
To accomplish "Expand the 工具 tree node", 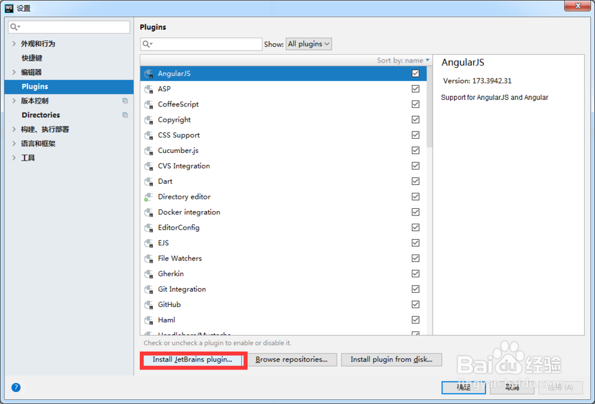I will (14, 158).
